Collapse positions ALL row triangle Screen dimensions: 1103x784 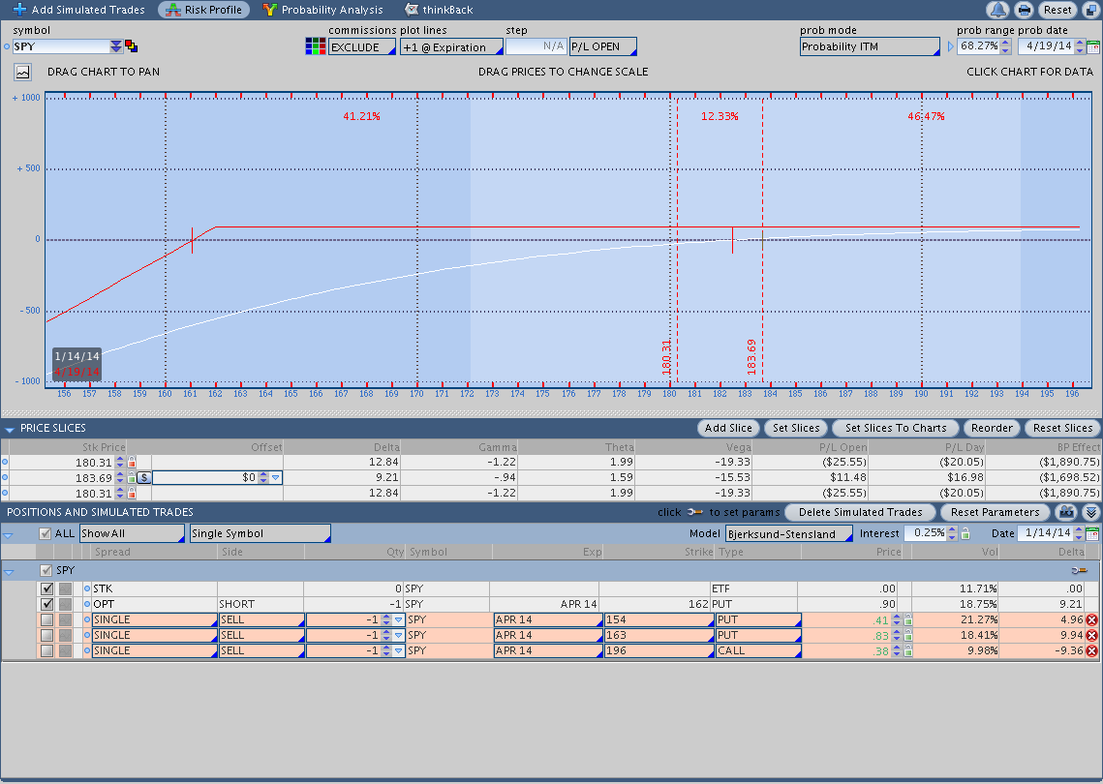(x=9, y=535)
